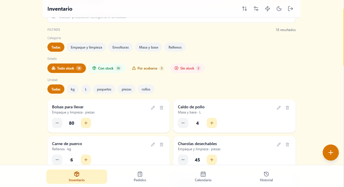Filter by Envolturas category
The image size is (344, 187).
click(x=120, y=47)
